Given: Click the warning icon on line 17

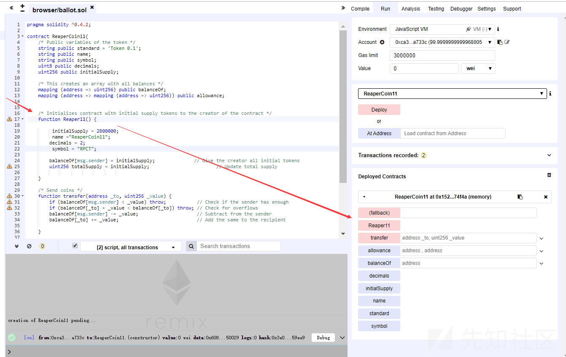Looking at the screenshot, I should [9, 119].
